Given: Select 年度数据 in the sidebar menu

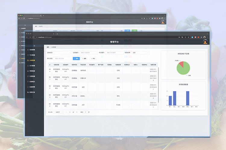Looking at the screenshot, I should pos(33,76).
